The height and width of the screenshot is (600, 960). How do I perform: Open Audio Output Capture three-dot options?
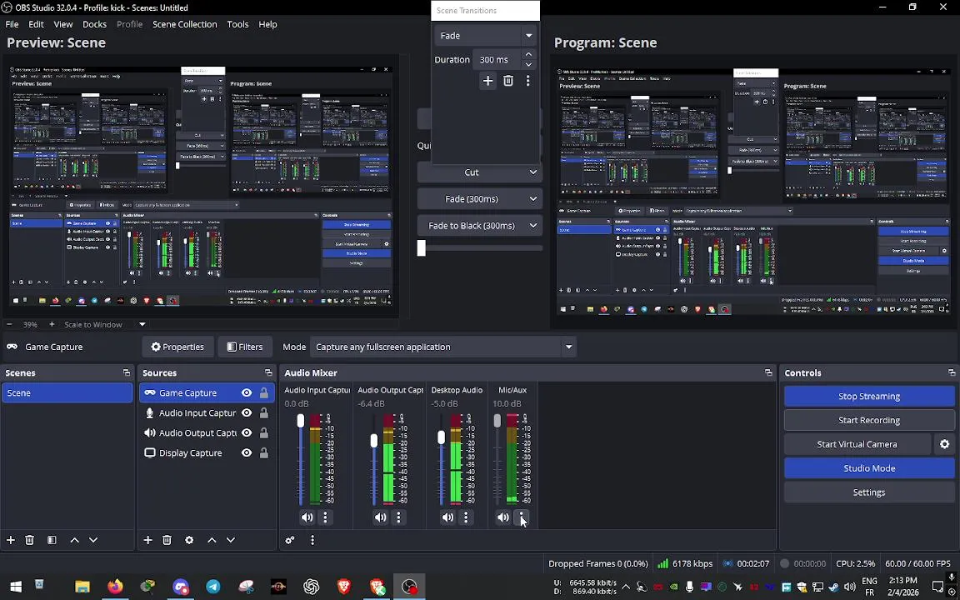(398, 517)
